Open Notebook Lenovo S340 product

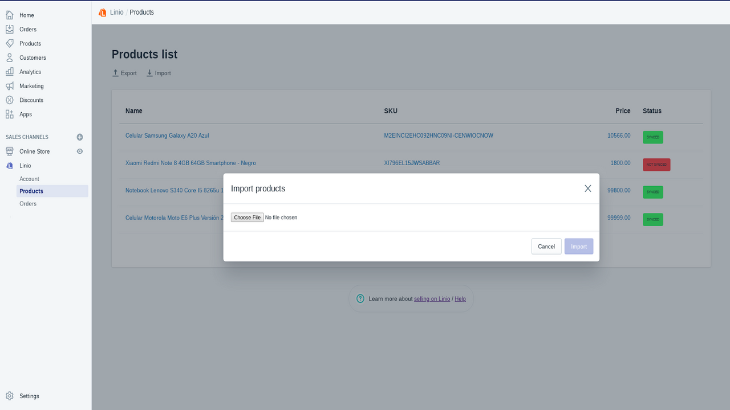(x=175, y=190)
